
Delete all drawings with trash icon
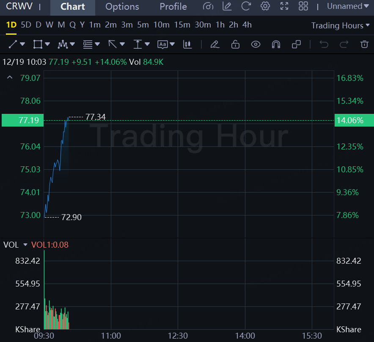(x=364, y=44)
